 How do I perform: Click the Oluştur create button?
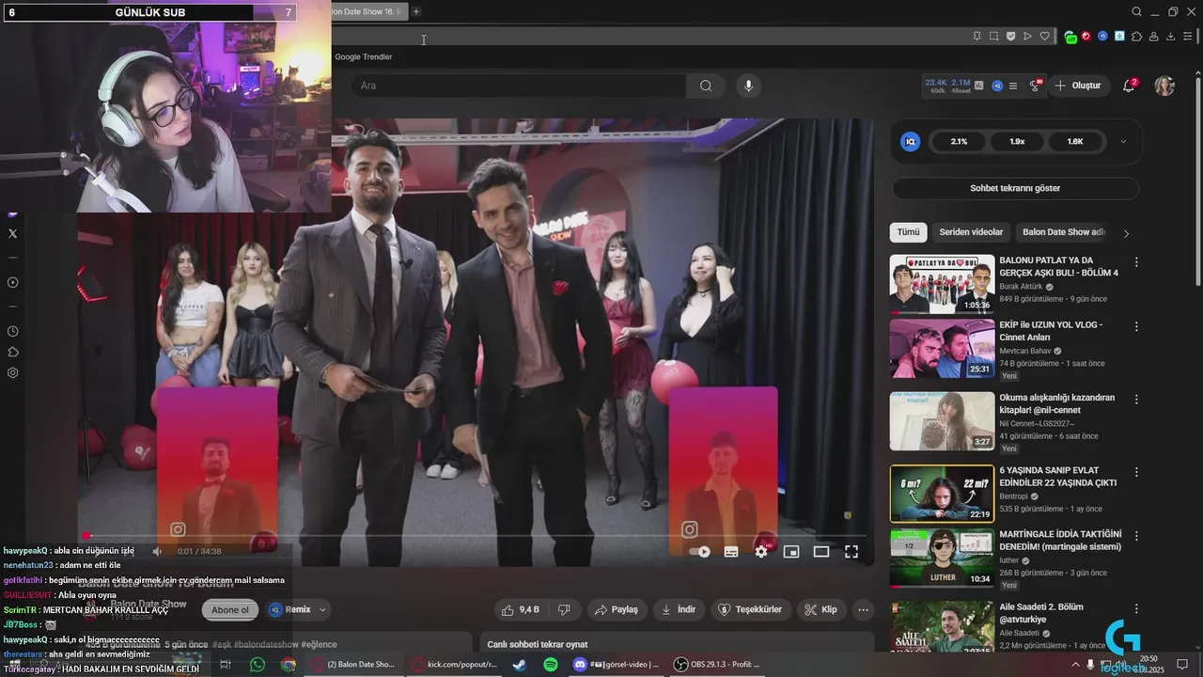click(x=1078, y=86)
